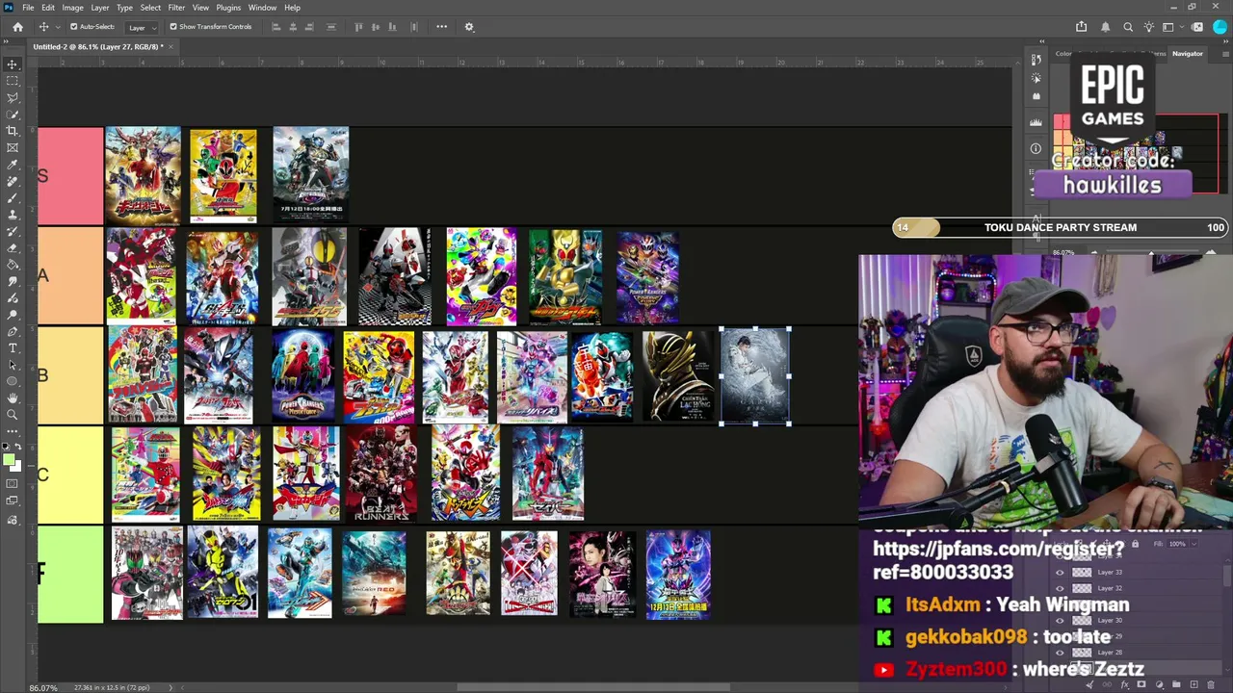Click the selected poster with transform handles
1233x693 pixels.
[755, 375]
